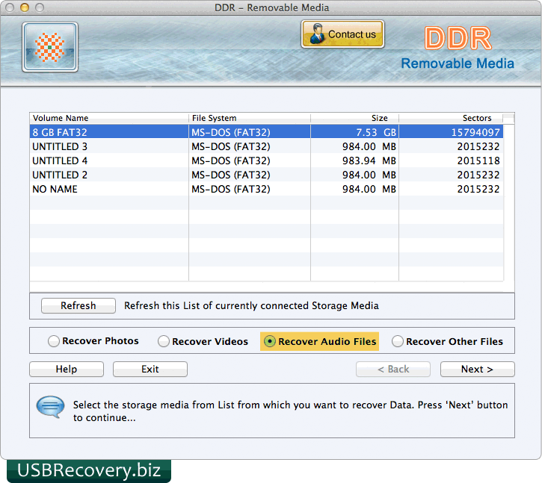Select Recover Videos radio option
The image size is (542, 483).
(x=164, y=341)
